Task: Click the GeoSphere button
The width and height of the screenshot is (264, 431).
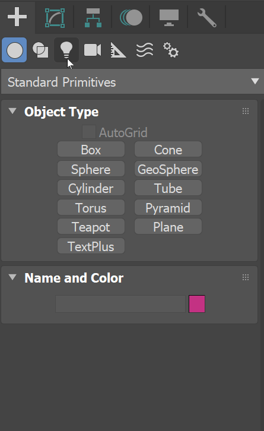Action: coord(168,169)
